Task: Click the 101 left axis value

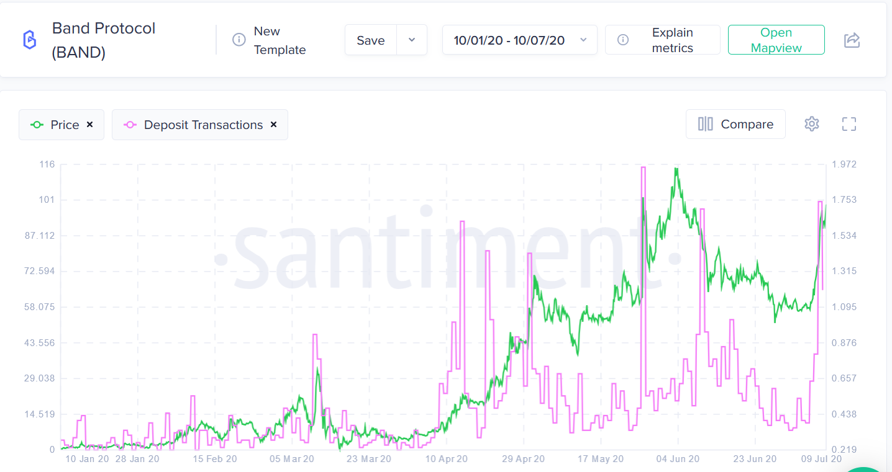Action: click(x=47, y=200)
